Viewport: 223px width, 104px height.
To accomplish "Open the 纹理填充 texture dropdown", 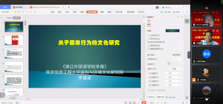I will click(x=177, y=59).
